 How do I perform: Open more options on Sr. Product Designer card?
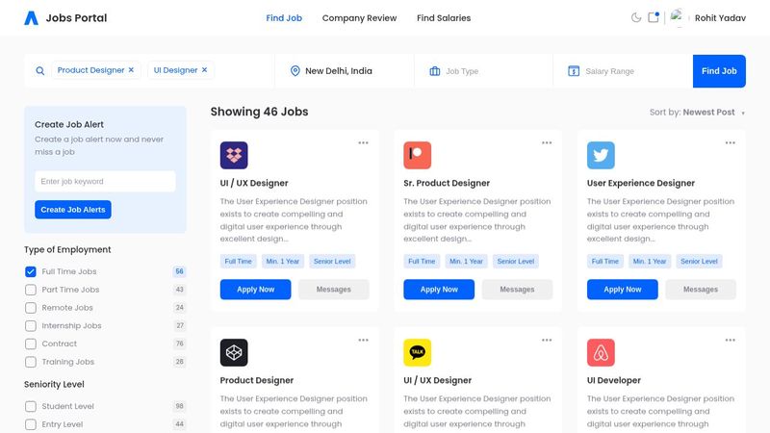[x=547, y=142]
